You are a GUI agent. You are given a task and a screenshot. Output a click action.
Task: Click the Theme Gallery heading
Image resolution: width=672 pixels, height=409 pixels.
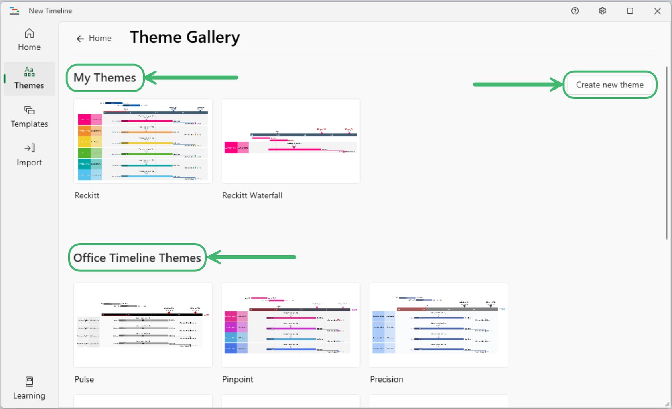[x=185, y=37]
